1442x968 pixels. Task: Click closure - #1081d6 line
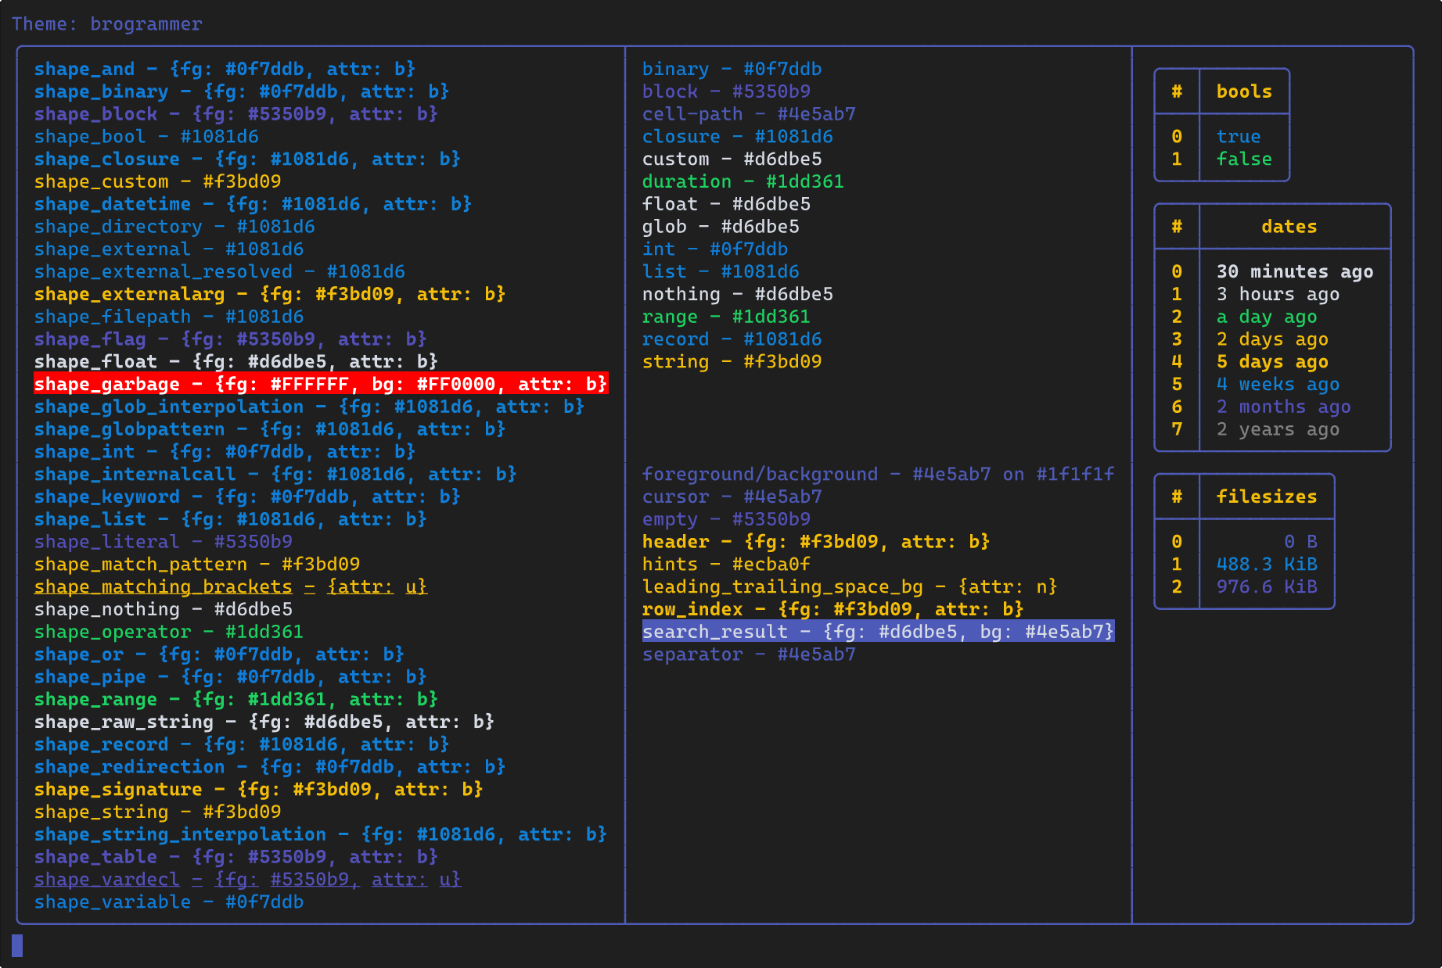[738, 137]
